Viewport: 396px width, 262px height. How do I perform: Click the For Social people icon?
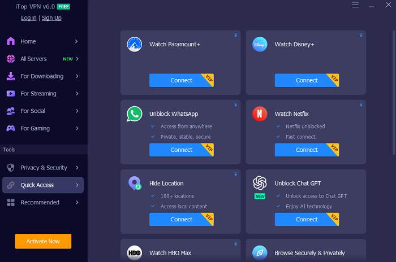pos(11,111)
